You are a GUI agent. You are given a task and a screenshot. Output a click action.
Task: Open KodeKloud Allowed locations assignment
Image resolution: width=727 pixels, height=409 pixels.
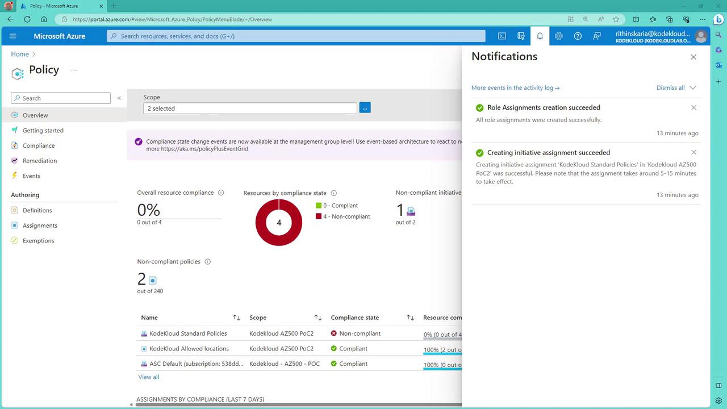[x=189, y=349]
